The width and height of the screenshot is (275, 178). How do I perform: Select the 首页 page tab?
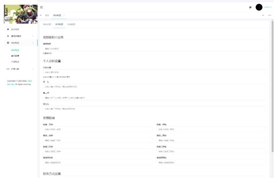47,15
